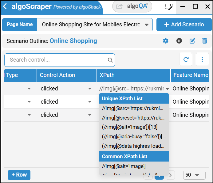This screenshot has height=183, width=213.
Task: Choose the (//img[@aria-busy='false'])[... XPath option
Action: (134, 136)
